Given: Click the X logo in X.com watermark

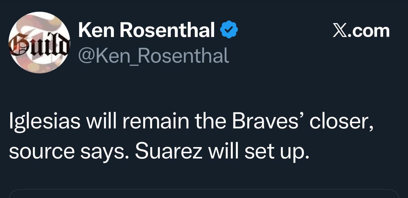Looking at the screenshot, I should click(340, 29).
